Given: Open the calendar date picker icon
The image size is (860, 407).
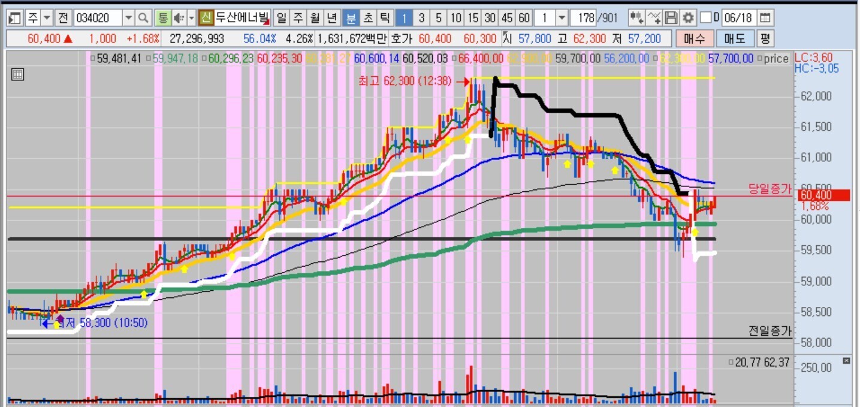Looking at the screenshot, I should click(x=766, y=17).
